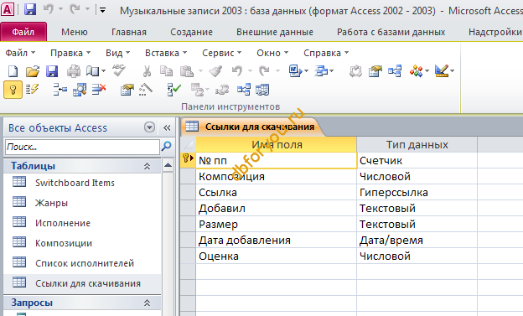Open the Справка dropdown menu
The image size is (523, 316).
coord(326,53)
